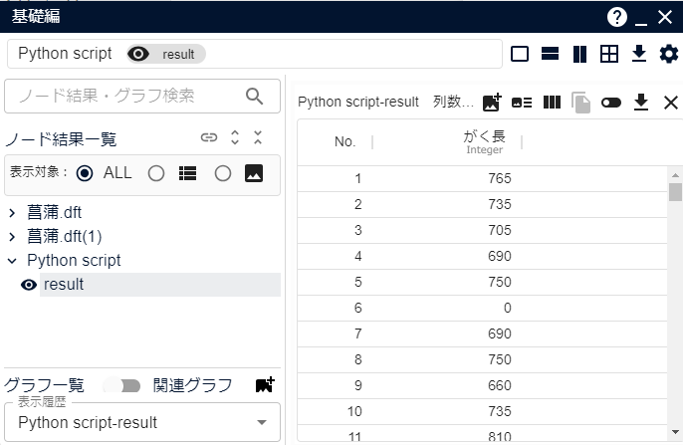The height and width of the screenshot is (445, 683).
Task: Collapse the Python script tree node
Action: pyautogui.click(x=12, y=261)
